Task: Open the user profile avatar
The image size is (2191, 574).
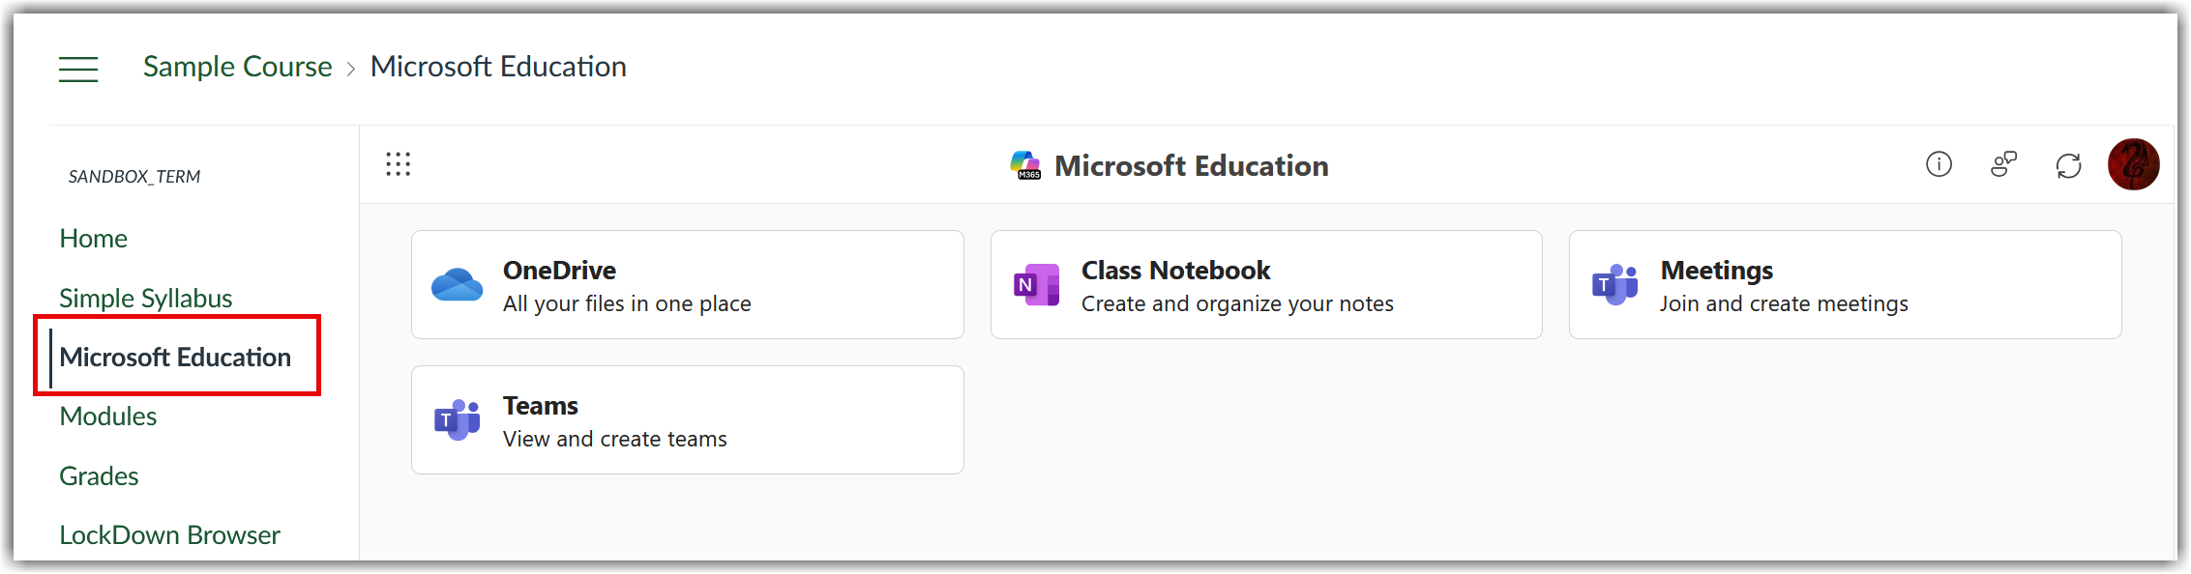Action: [x=2134, y=164]
